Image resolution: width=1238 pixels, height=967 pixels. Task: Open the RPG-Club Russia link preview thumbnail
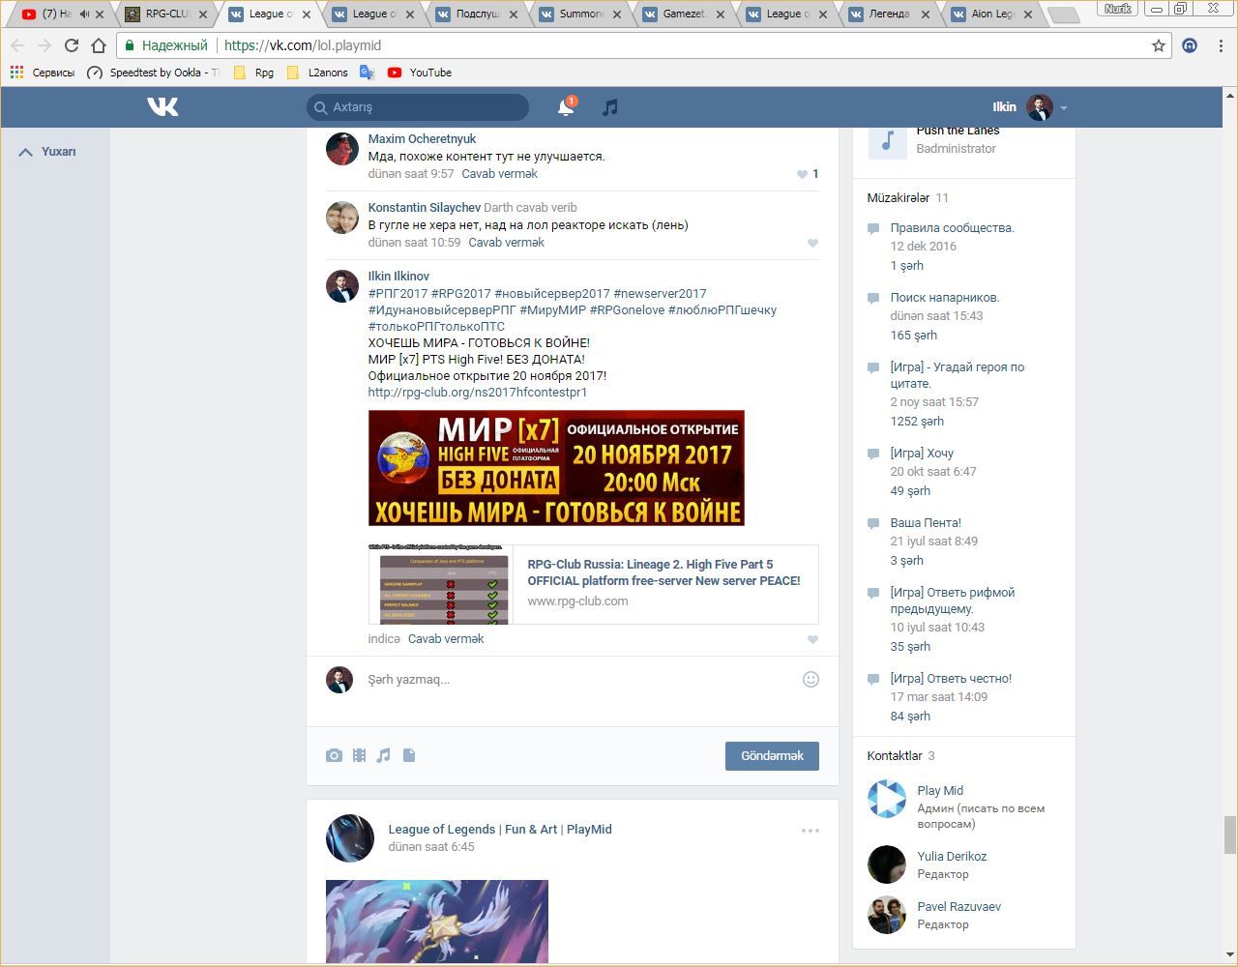coord(441,585)
